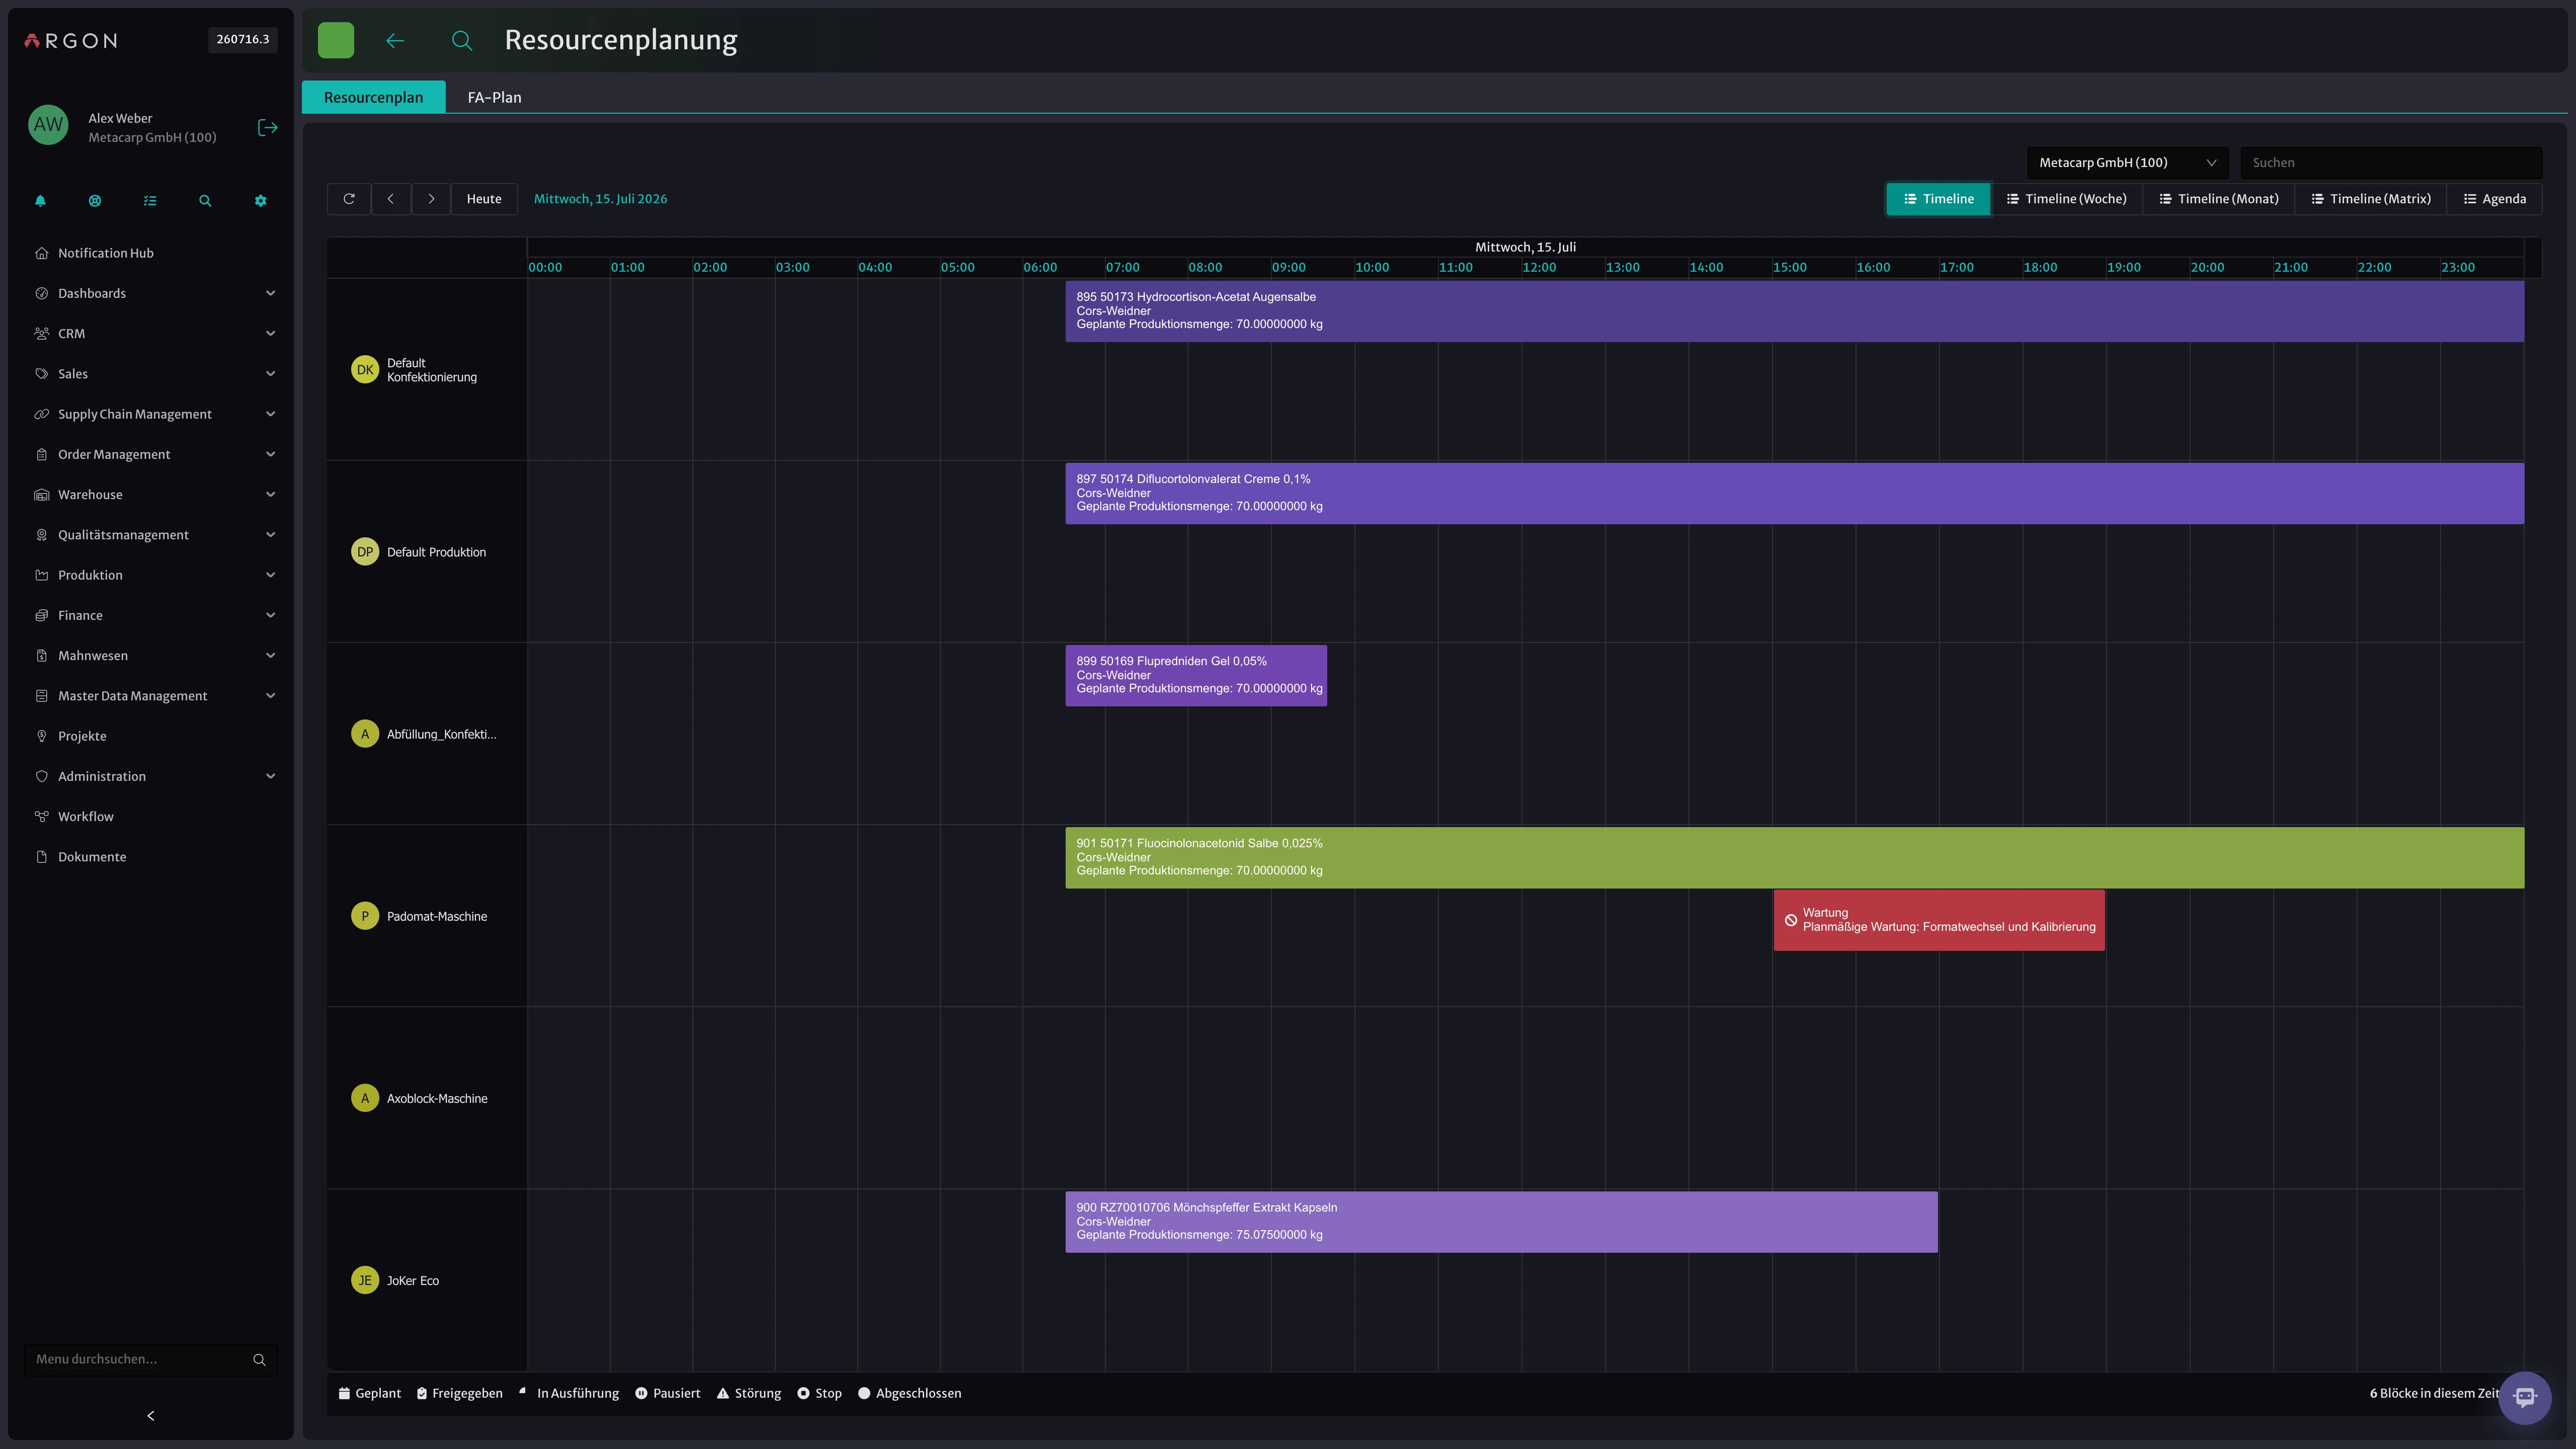Select Timeline (Matrix) view
The width and height of the screenshot is (2576, 1449).
pos(2371,199)
